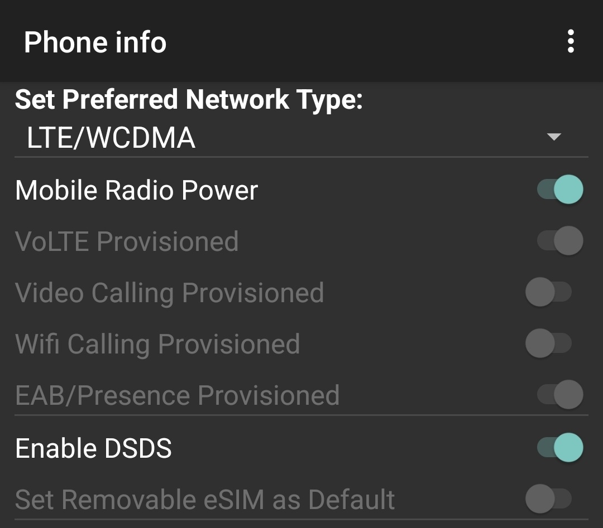The image size is (603, 528).
Task: Click the "Phone info" title text
Action: (x=95, y=42)
